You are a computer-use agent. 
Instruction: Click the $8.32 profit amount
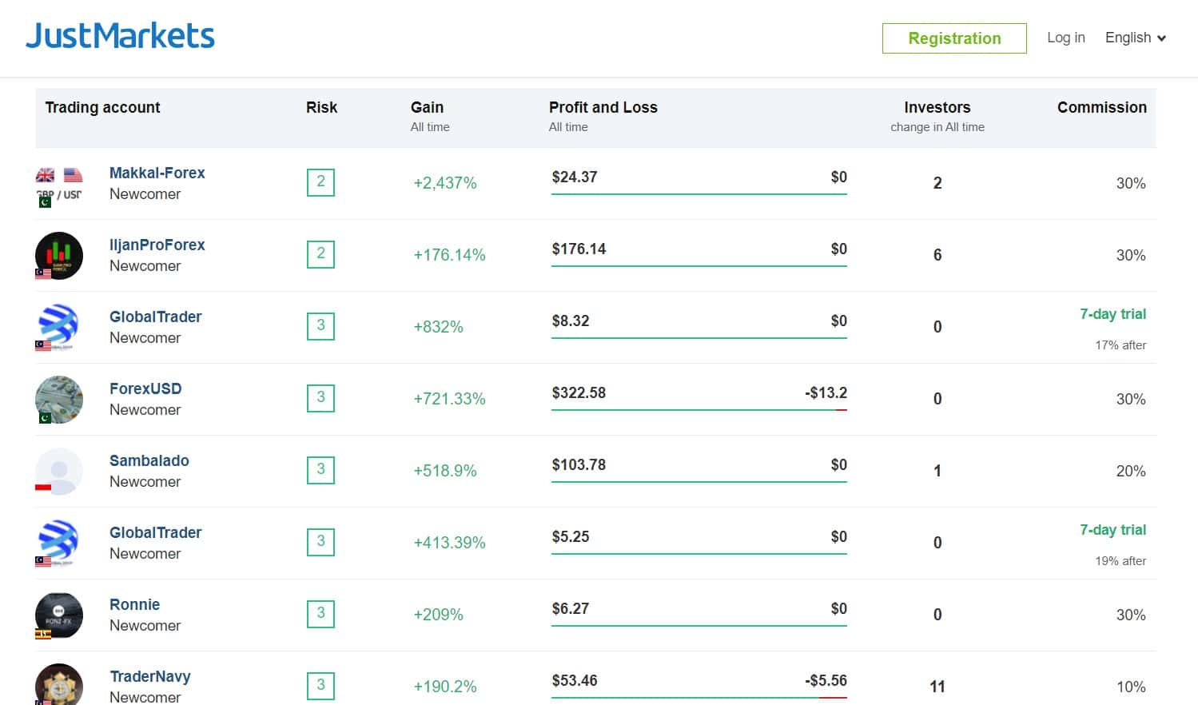tap(570, 321)
